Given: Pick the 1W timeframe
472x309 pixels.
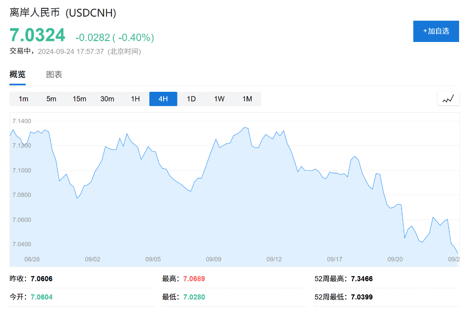Looking at the screenshot, I should pyautogui.click(x=219, y=99).
